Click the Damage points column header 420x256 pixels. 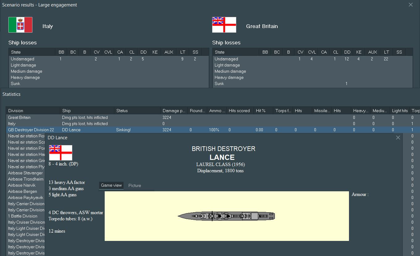(174, 111)
